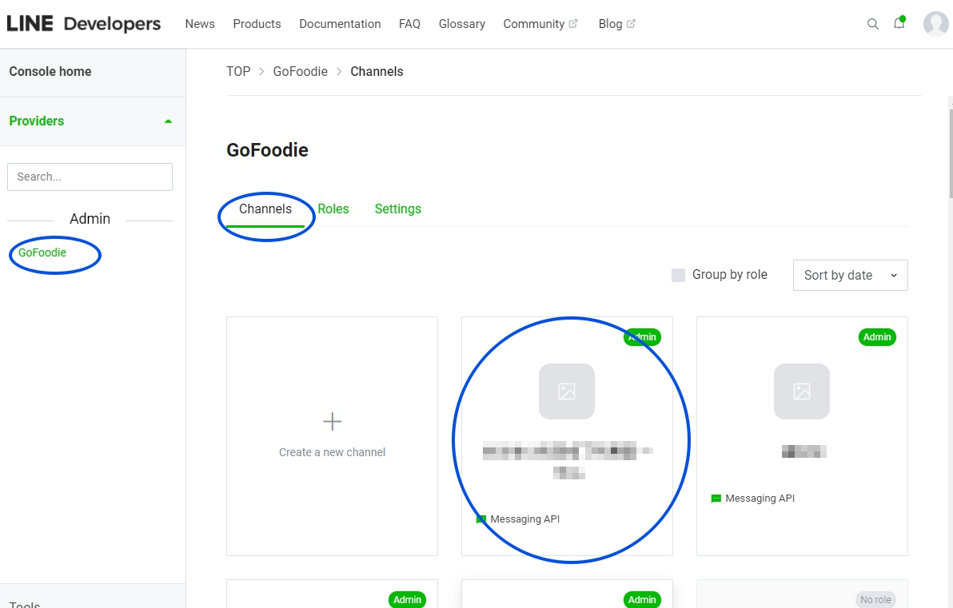Click GoFoodie in the breadcrumb
The image size is (953, 608).
pos(301,72)
